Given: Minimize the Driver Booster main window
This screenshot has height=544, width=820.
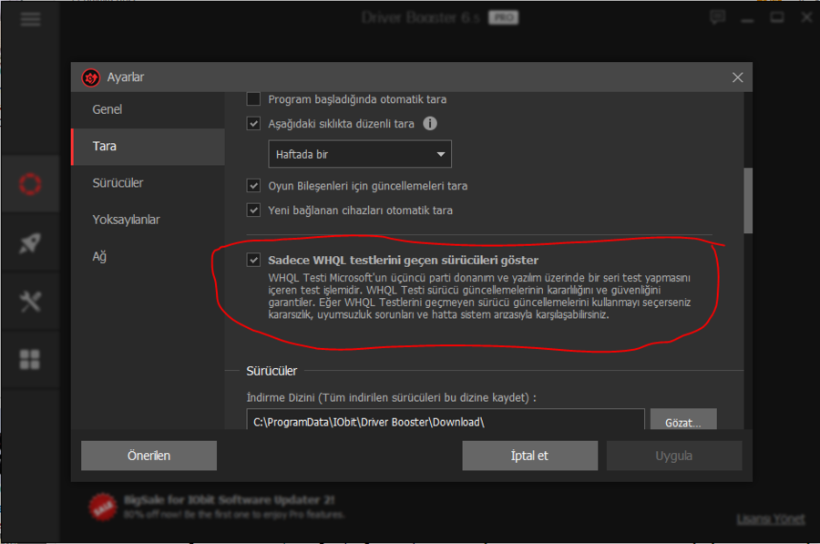Looking at the screenshot, I should pos(748,18).
